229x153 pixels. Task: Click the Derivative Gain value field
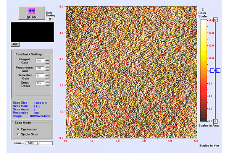click(40, 76)
